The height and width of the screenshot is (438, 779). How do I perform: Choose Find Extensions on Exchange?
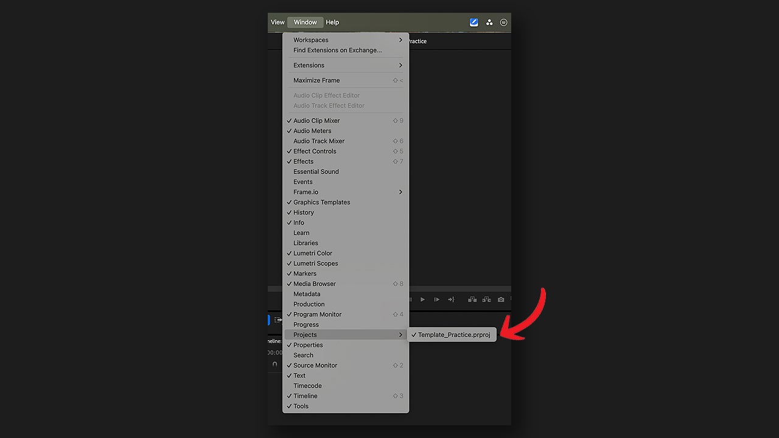346,50
